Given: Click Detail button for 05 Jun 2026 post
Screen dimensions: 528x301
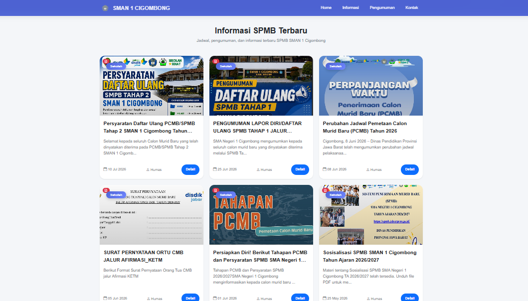Looking at the screenshot, I should (x=190, y=298).
